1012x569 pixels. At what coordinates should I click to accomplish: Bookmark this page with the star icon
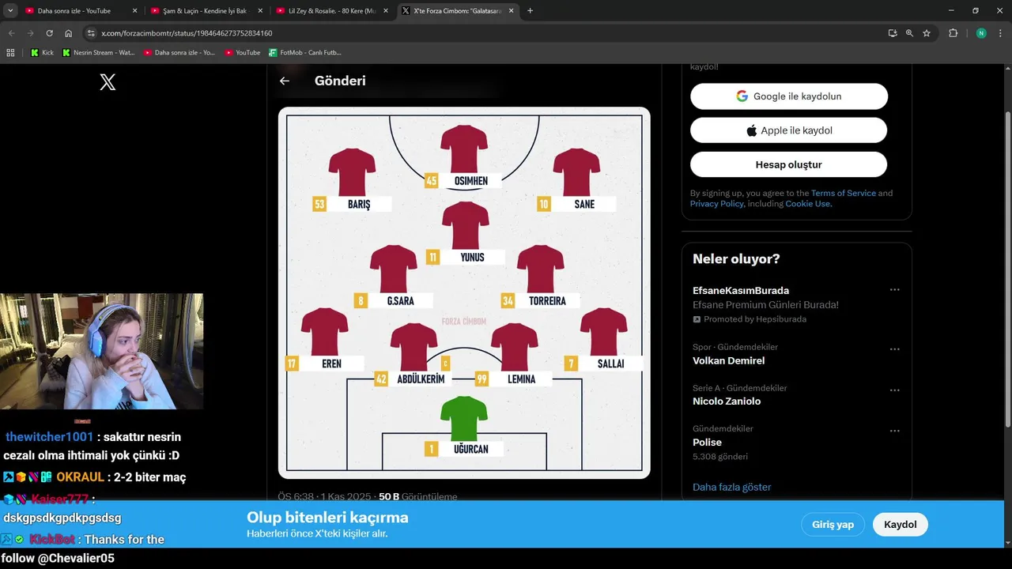click(x=927, y=33)
